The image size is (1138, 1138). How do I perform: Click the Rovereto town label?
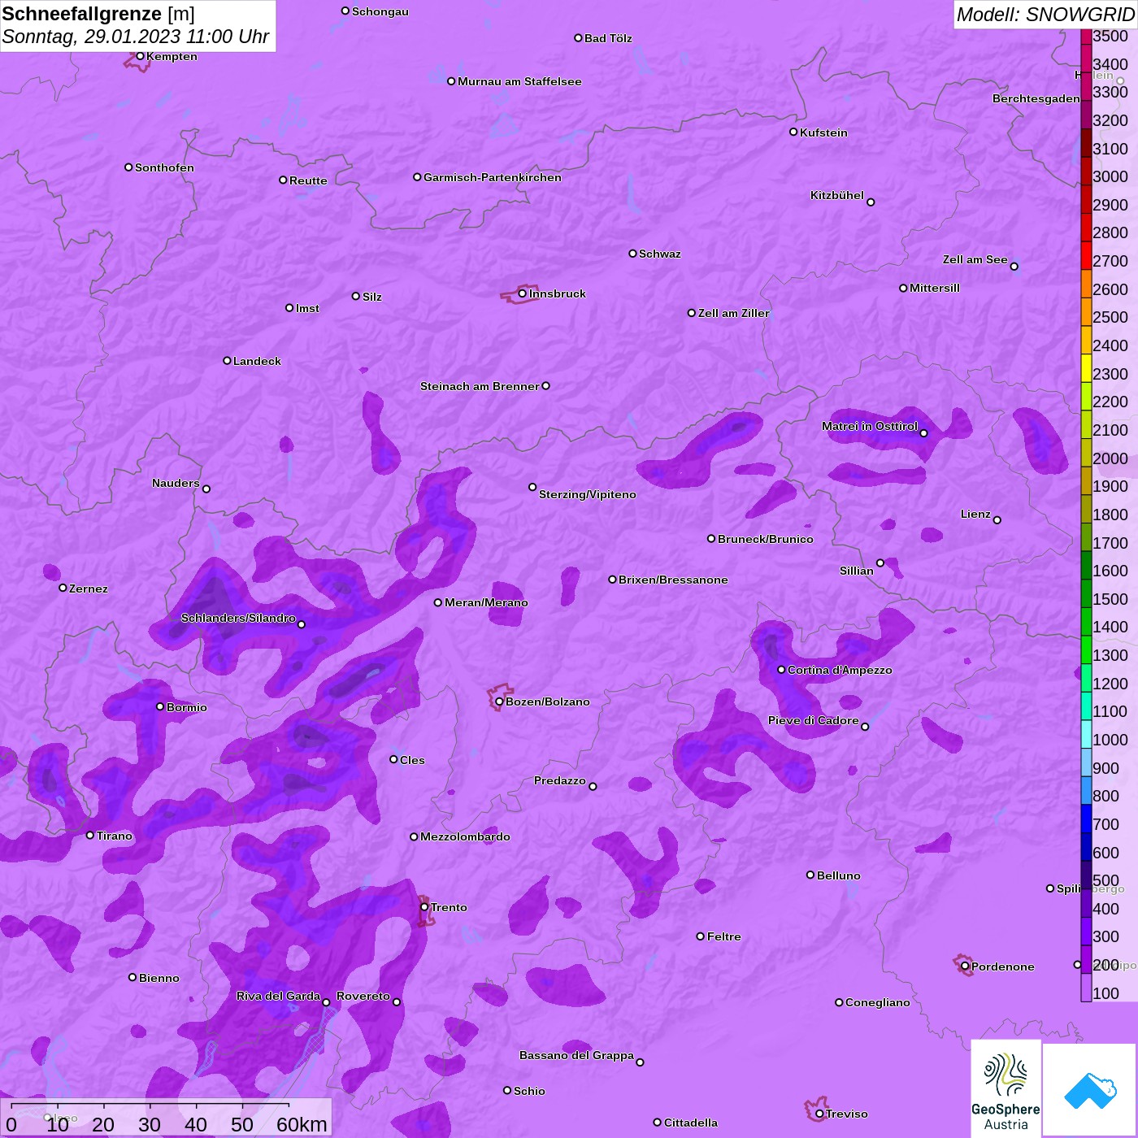point(363,996)
